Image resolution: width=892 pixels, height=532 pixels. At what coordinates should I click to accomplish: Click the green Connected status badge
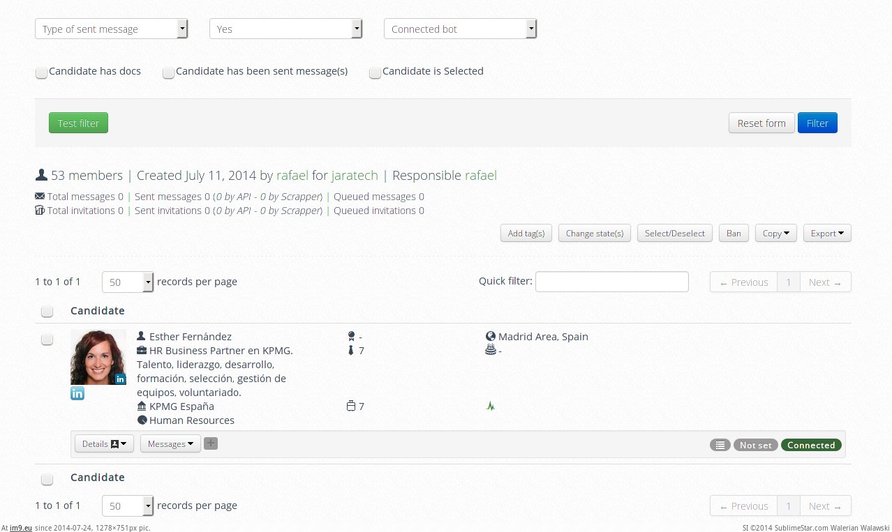click(x=811, y=445)
